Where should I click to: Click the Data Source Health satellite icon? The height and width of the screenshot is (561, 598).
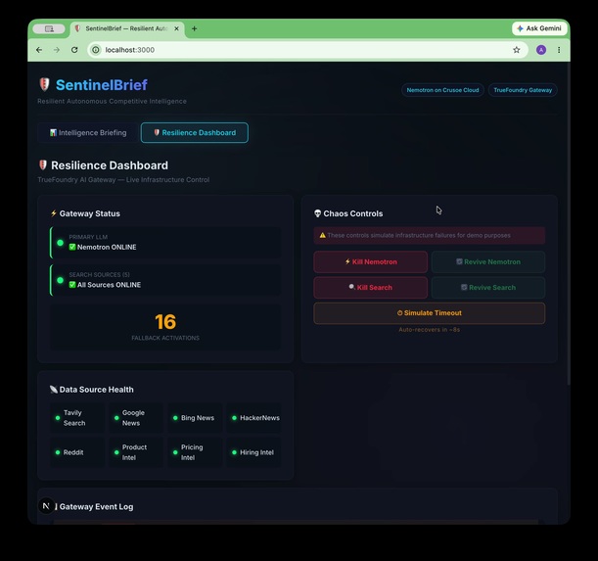pyautogui.click(x=54, y=390)
